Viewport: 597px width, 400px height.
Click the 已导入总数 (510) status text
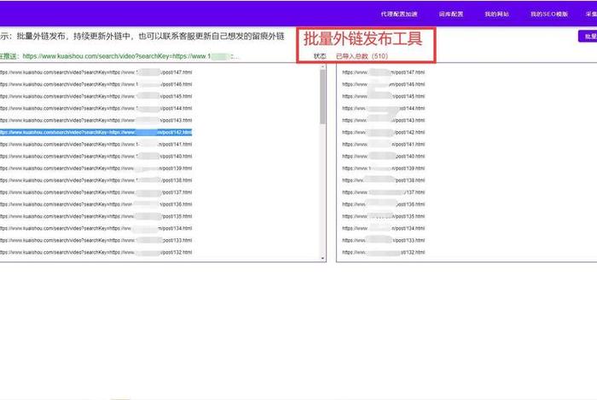pyautogui.click(x=362, y=56)
